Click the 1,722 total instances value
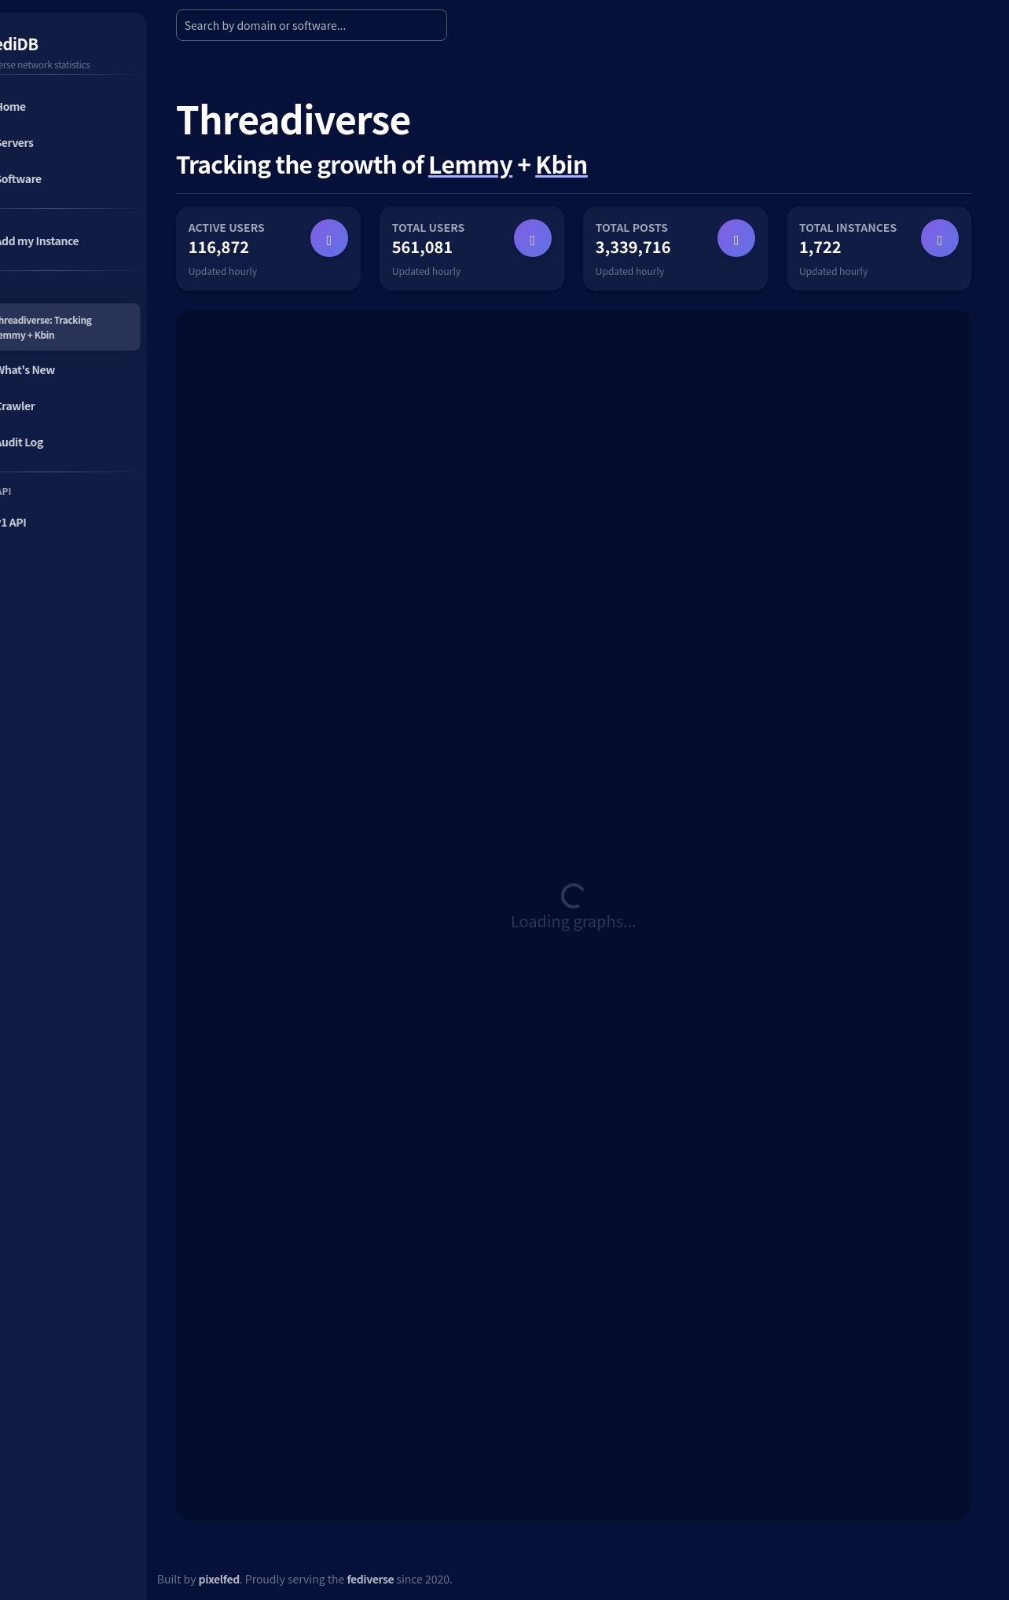The image size is (1009, 1600). point(820,248)
